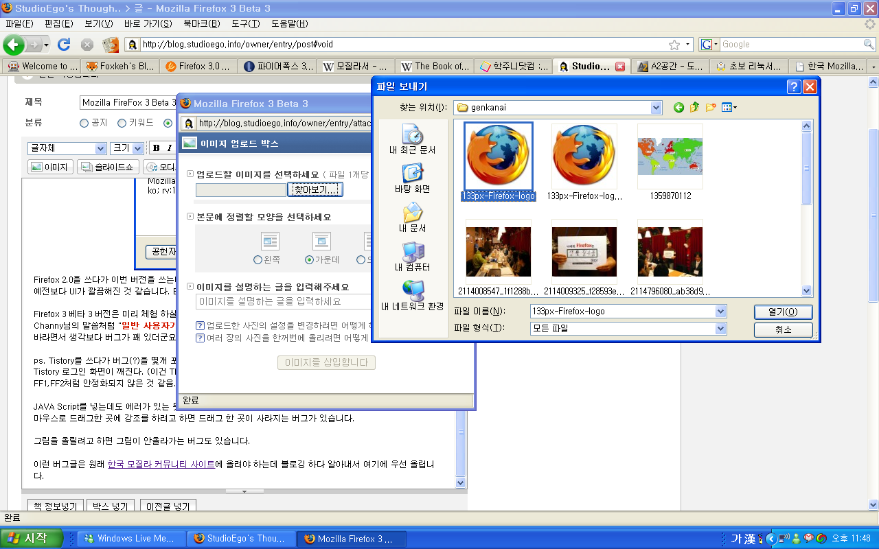Go up one folder level in file dialog
879x549 pixels.
pos(694,107)
